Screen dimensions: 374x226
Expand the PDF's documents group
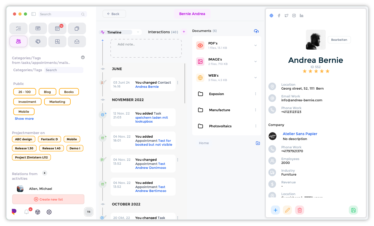point(255,45)
